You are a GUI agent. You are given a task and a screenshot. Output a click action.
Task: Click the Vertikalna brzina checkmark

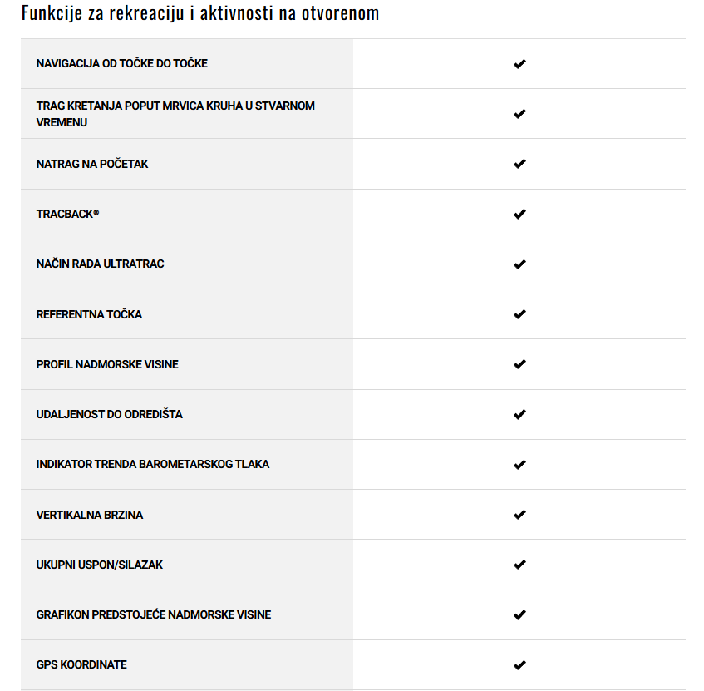pyautogui.click(x=519, y=515)
